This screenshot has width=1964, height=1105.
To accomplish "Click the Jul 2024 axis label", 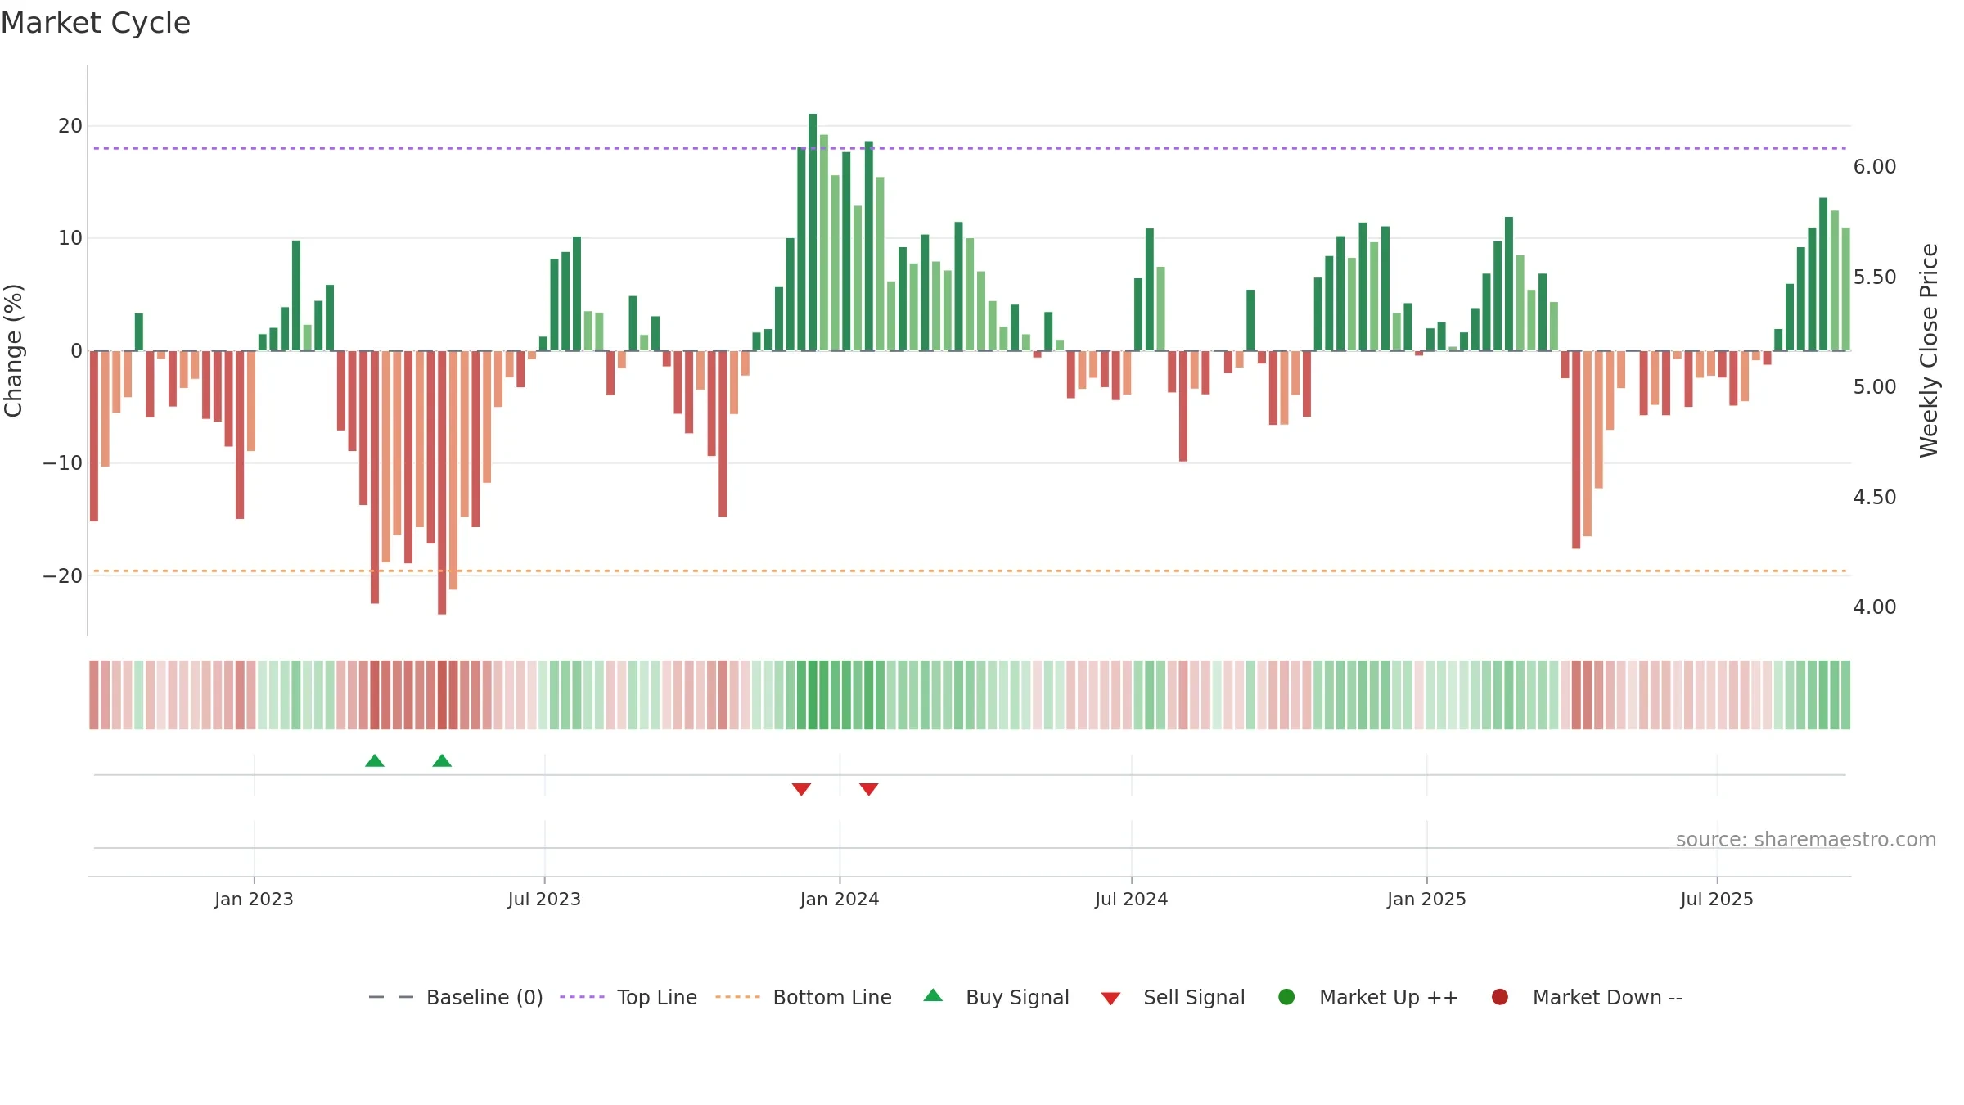I will click(1132, 899).
